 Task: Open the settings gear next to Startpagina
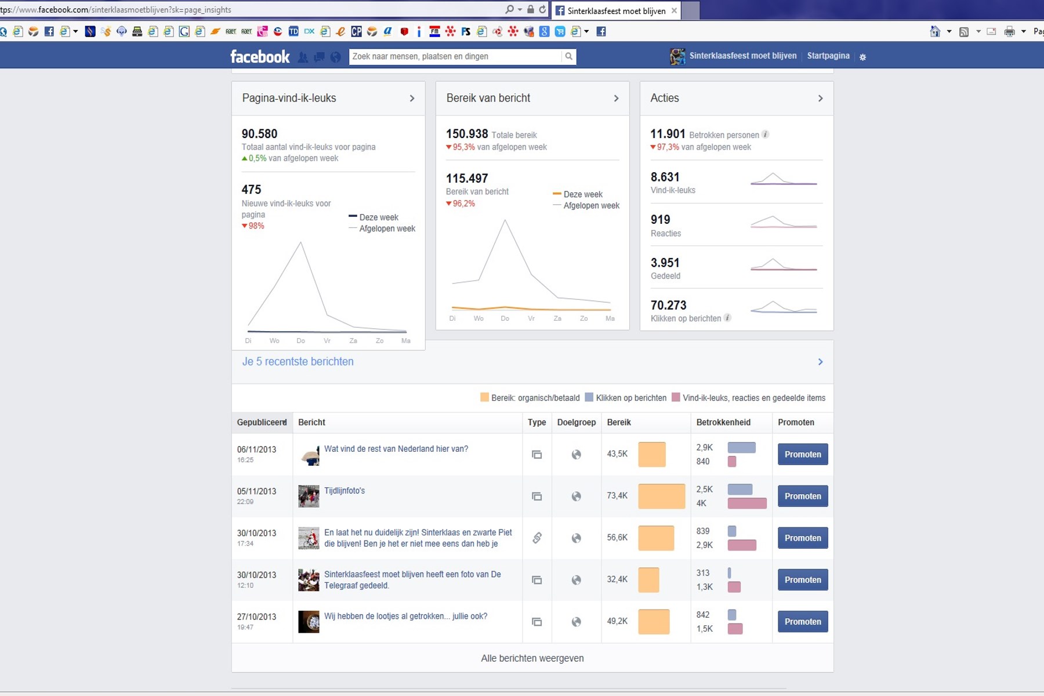[x=863, y=57]
